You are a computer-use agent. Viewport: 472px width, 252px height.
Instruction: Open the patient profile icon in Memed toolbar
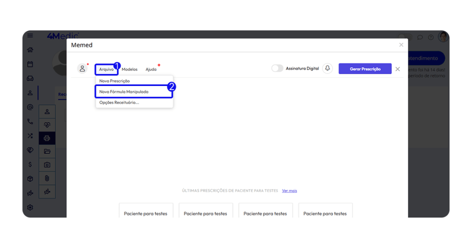[83, 69]
